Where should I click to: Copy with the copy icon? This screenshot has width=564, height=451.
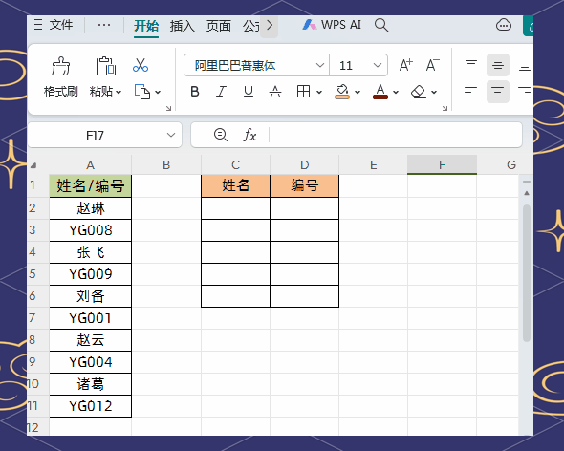[142, 92]
